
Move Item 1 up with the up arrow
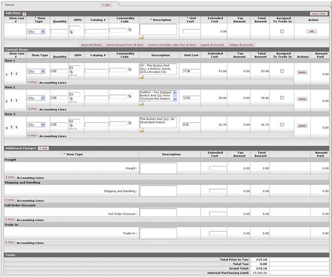click(x=11, y=74)
